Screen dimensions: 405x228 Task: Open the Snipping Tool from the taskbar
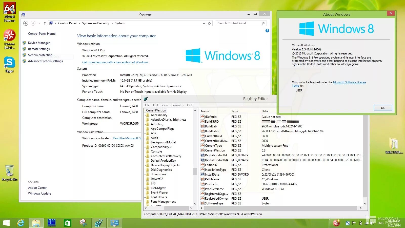(83, 223)
